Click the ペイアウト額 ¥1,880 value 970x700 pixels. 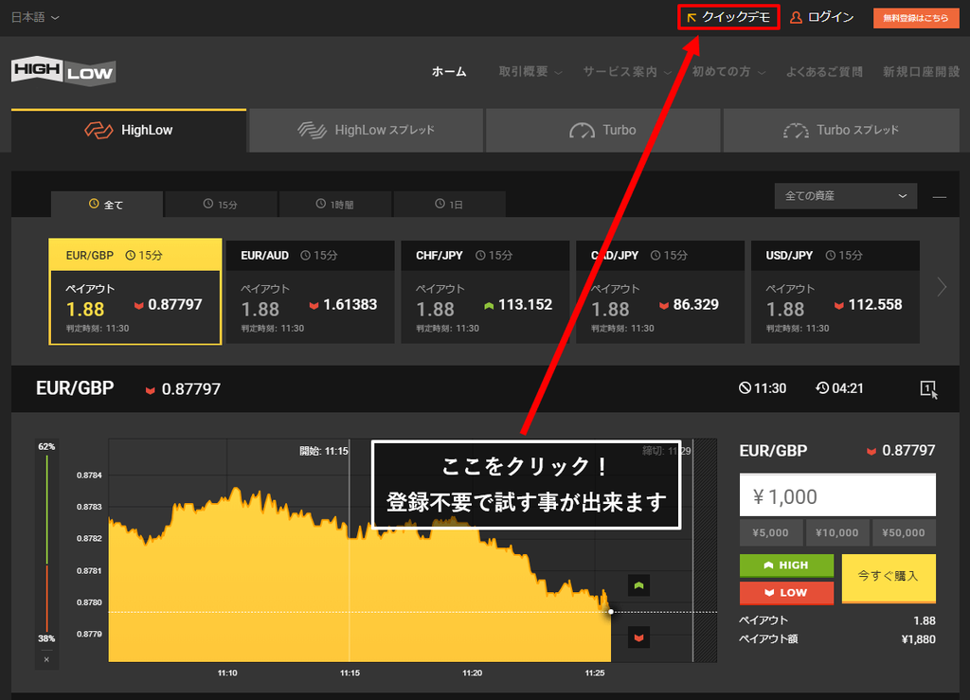click(919, 639)
